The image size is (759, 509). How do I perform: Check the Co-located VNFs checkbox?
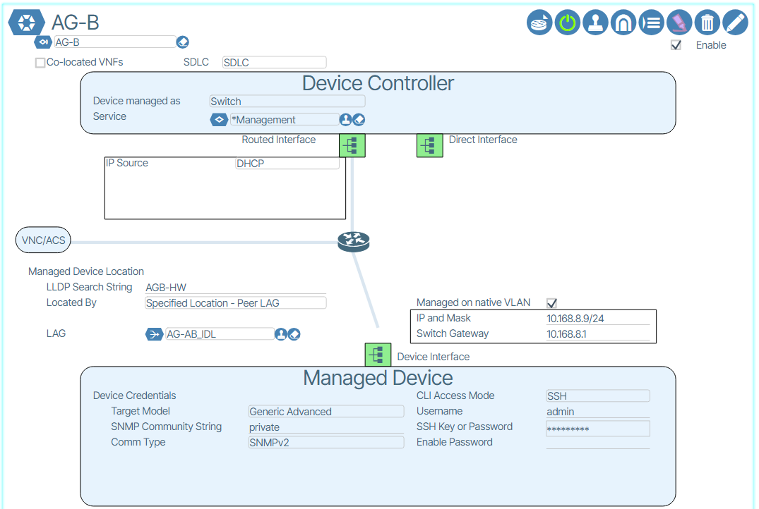(x=40, y=63)
